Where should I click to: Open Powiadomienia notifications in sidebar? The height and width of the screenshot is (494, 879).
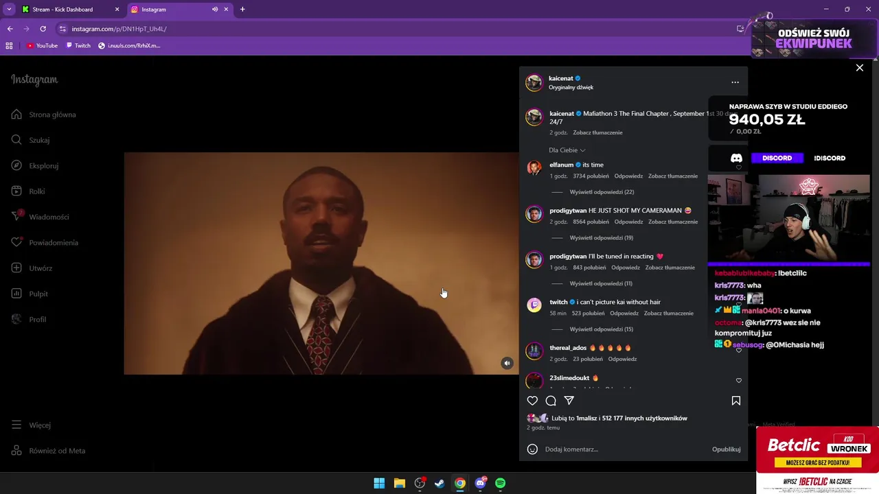coord(45,242)
